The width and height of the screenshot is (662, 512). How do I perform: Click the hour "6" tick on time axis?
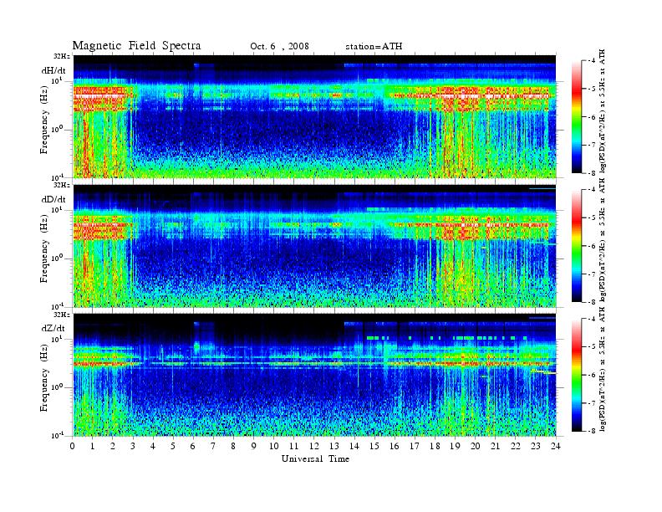point(193,446)
